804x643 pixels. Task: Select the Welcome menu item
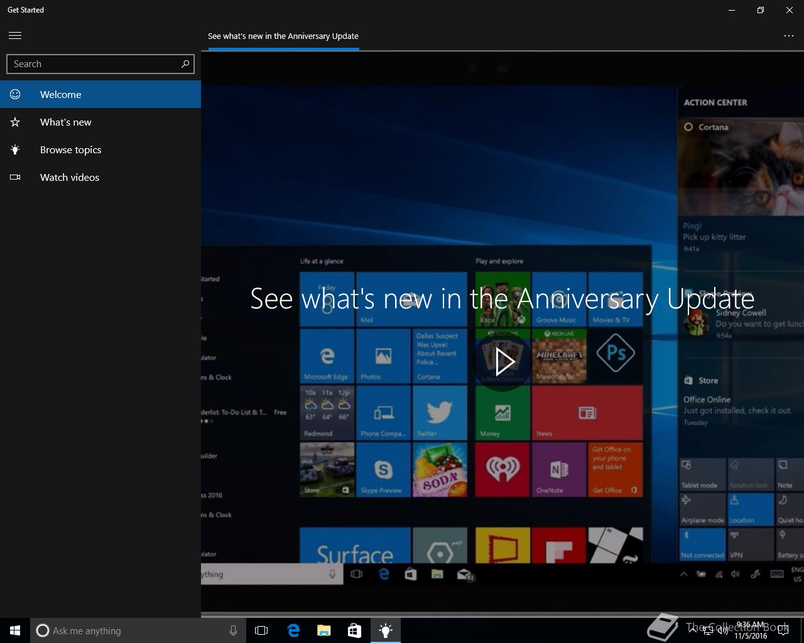(x=100, y=94)
